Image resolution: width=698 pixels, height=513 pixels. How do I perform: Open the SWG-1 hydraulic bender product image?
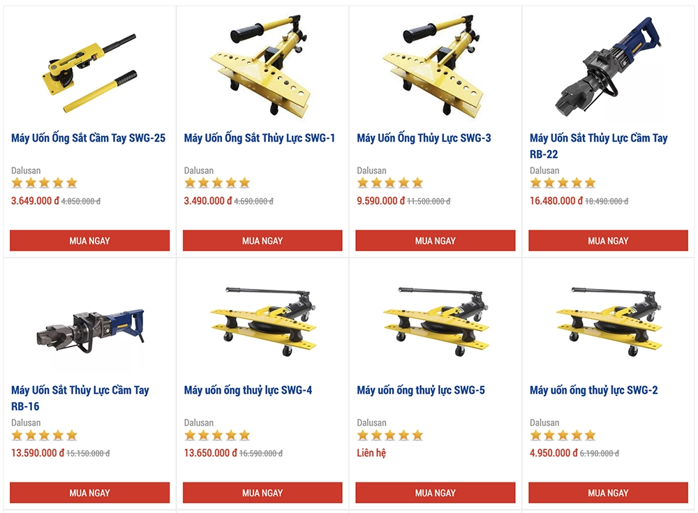pyautogui.click(x=262, y=67)
